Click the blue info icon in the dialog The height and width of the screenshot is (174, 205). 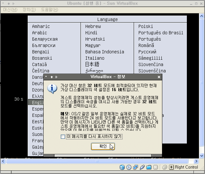point(52,89)
